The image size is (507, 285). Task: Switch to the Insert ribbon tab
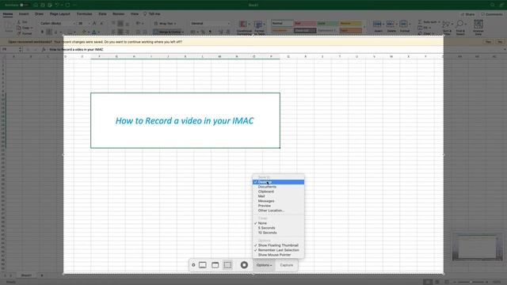click(24, 14)
